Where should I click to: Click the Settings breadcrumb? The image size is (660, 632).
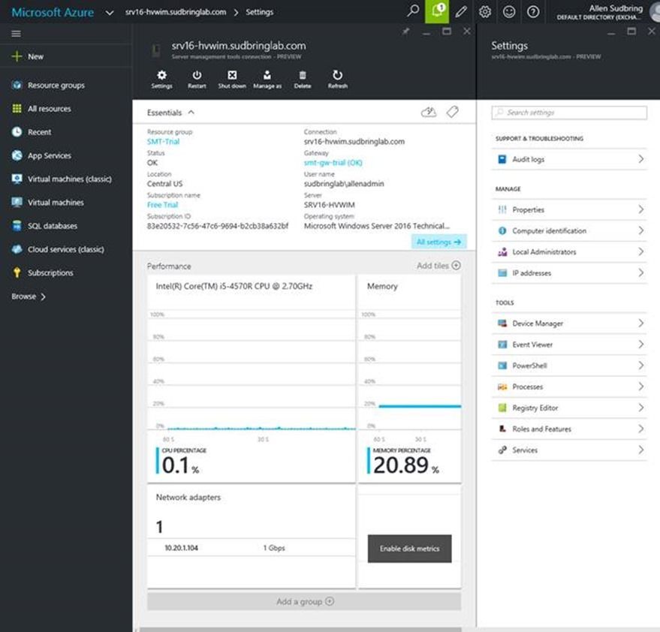point(259,12)
